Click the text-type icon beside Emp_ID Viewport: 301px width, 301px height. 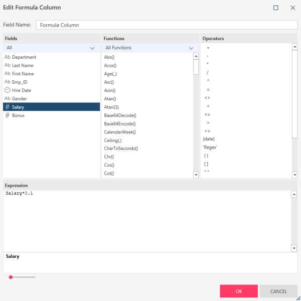(x=7, y=82)
